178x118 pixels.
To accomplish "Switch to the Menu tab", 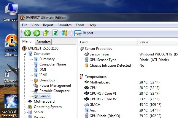I will click(x=27, y=41).
